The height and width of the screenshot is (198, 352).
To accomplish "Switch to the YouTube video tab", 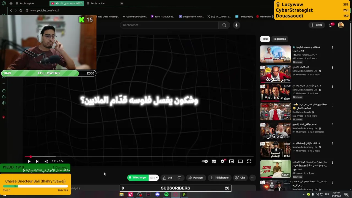I will pyautogui.click(x=67, y=4).
